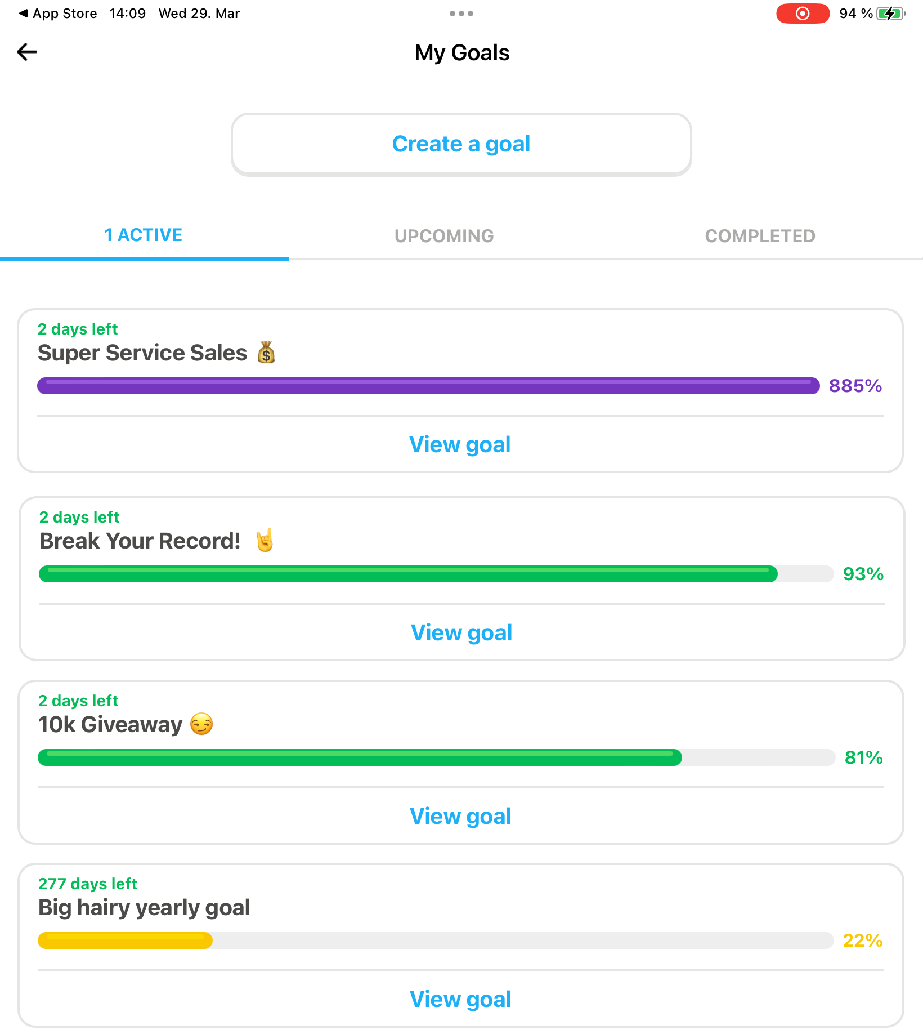Viewport: 923px width, 1034px height.
Task: View goal for Break Your Record
Action: click(461, 633)
